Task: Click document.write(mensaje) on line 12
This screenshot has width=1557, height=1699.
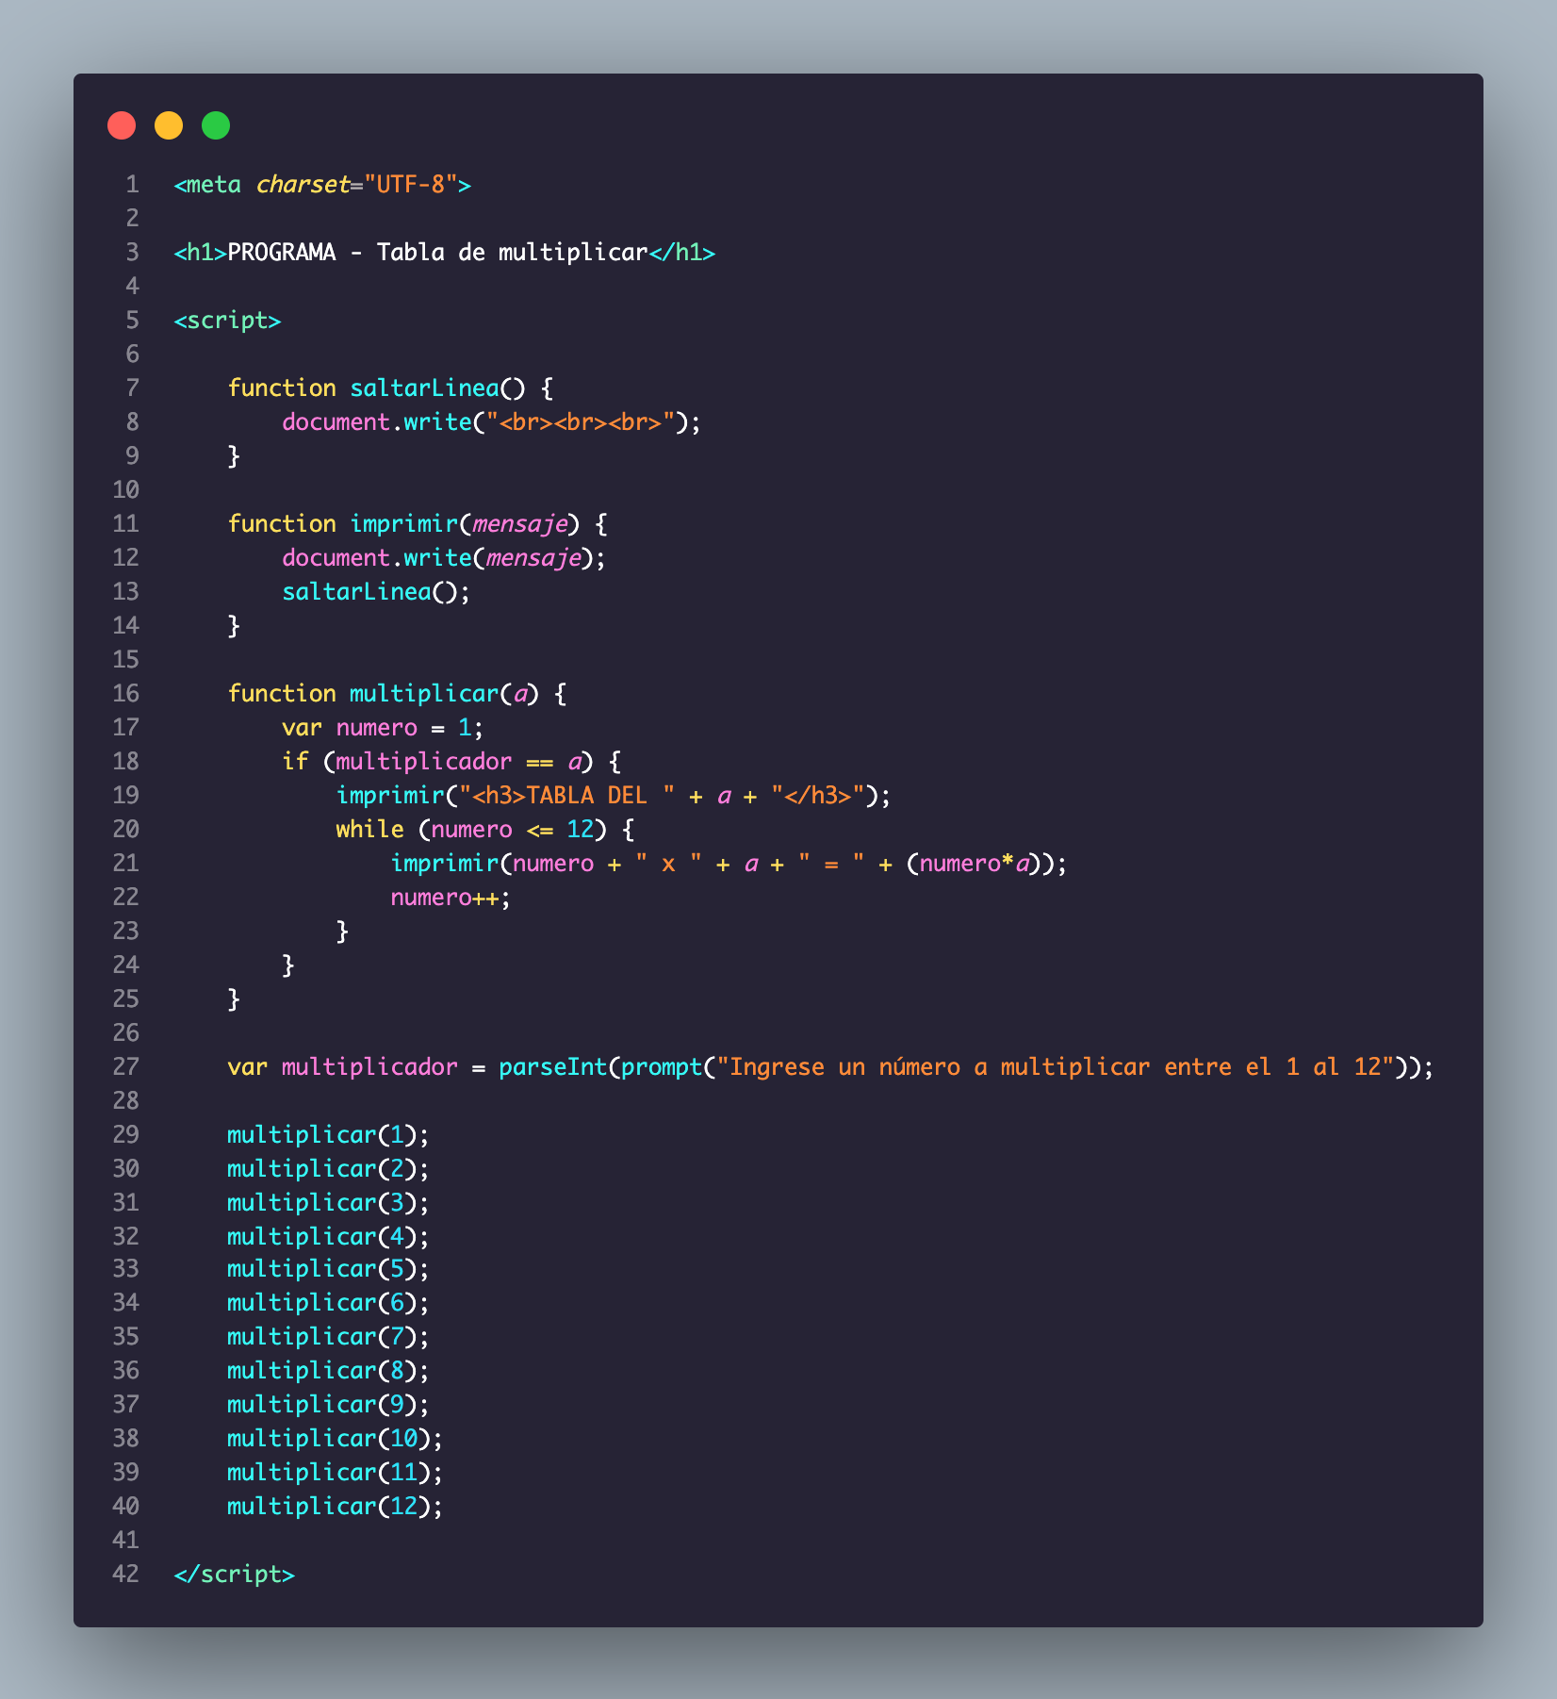Action: (x=444, y=558)
